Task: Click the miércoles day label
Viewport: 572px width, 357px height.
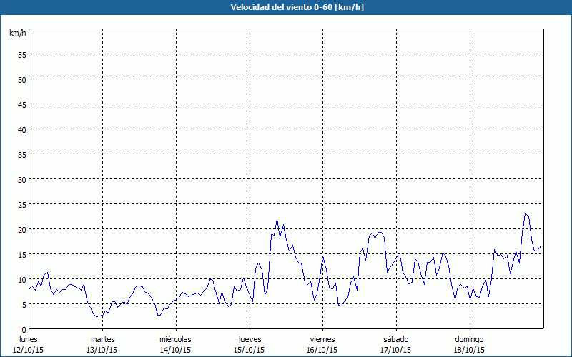Action: [x=175, y=339]
